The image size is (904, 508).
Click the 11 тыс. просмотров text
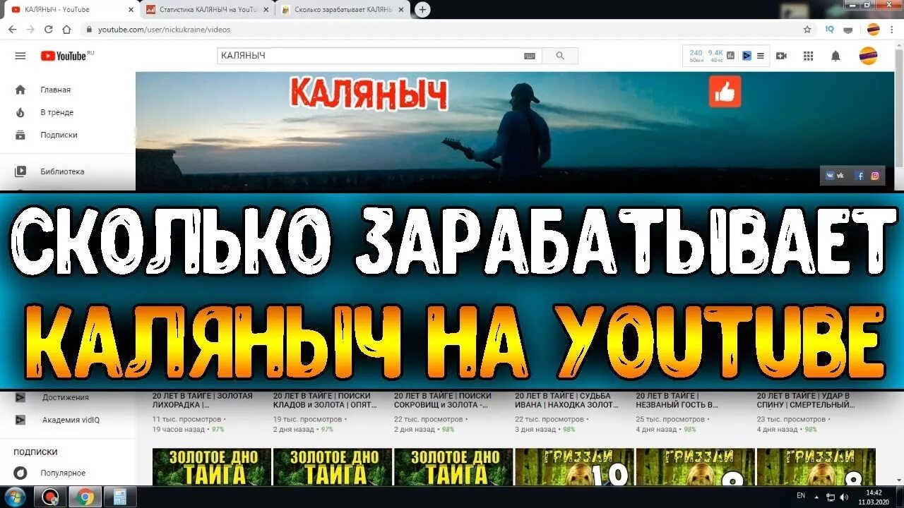coord(187,419)
